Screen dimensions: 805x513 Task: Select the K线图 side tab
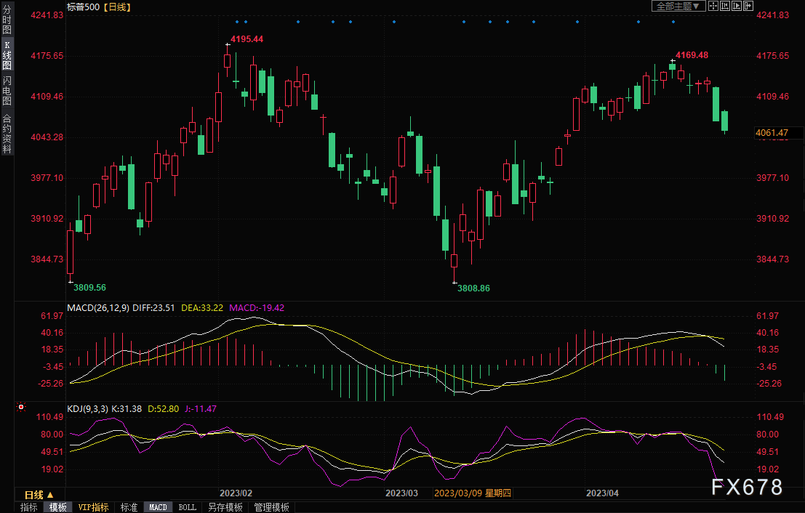click(7, 55)
